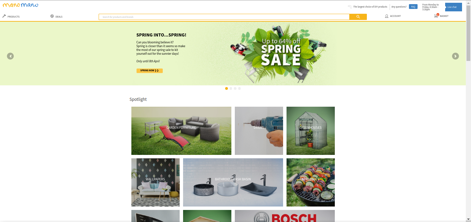
Task: Go to previous banner slide arrow
Action: click(10, 56)
